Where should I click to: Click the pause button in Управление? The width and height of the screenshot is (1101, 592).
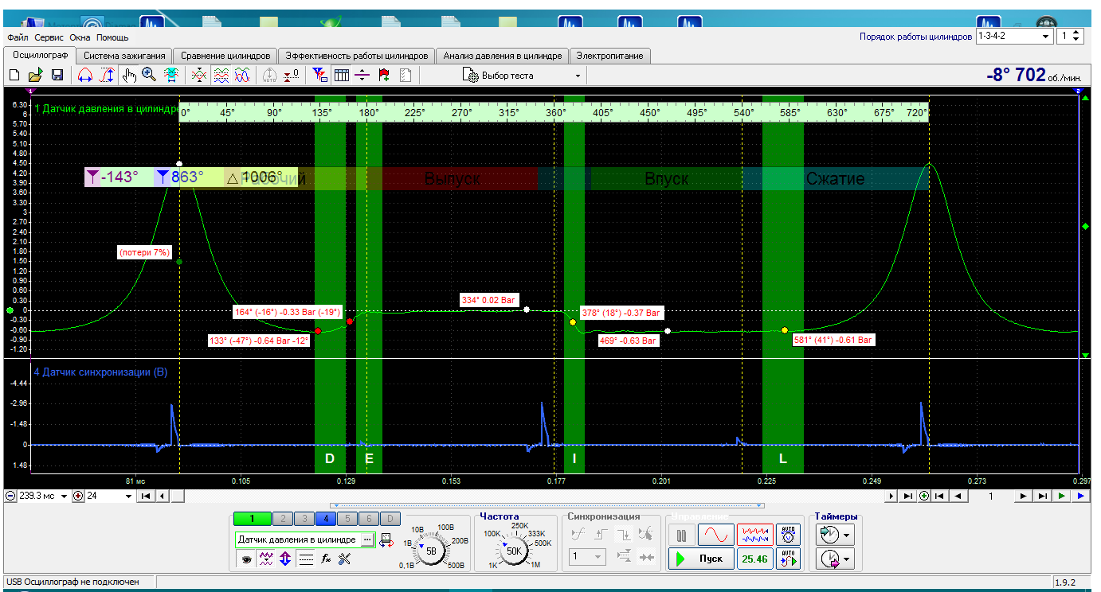(x=681, y=534)
